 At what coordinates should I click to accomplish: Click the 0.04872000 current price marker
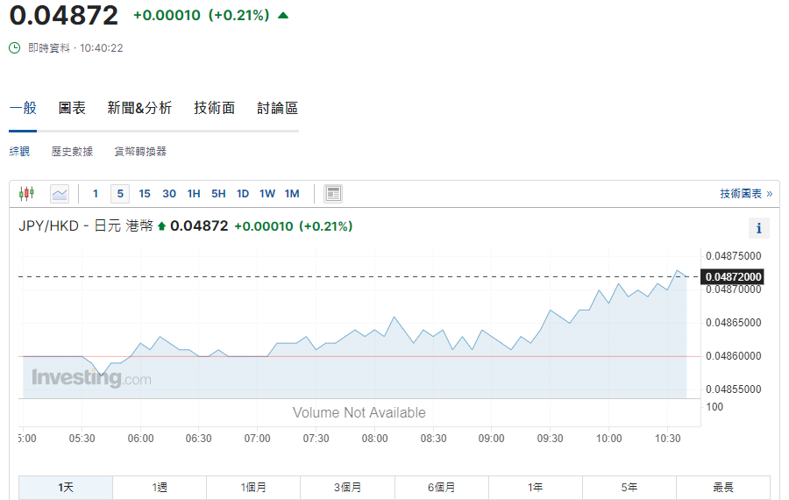[x=733, y=277]
